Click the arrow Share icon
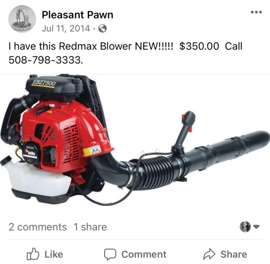 [209, 254]
